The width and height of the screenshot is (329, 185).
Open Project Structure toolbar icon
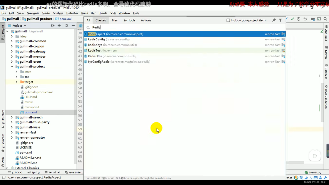(313, 19)
